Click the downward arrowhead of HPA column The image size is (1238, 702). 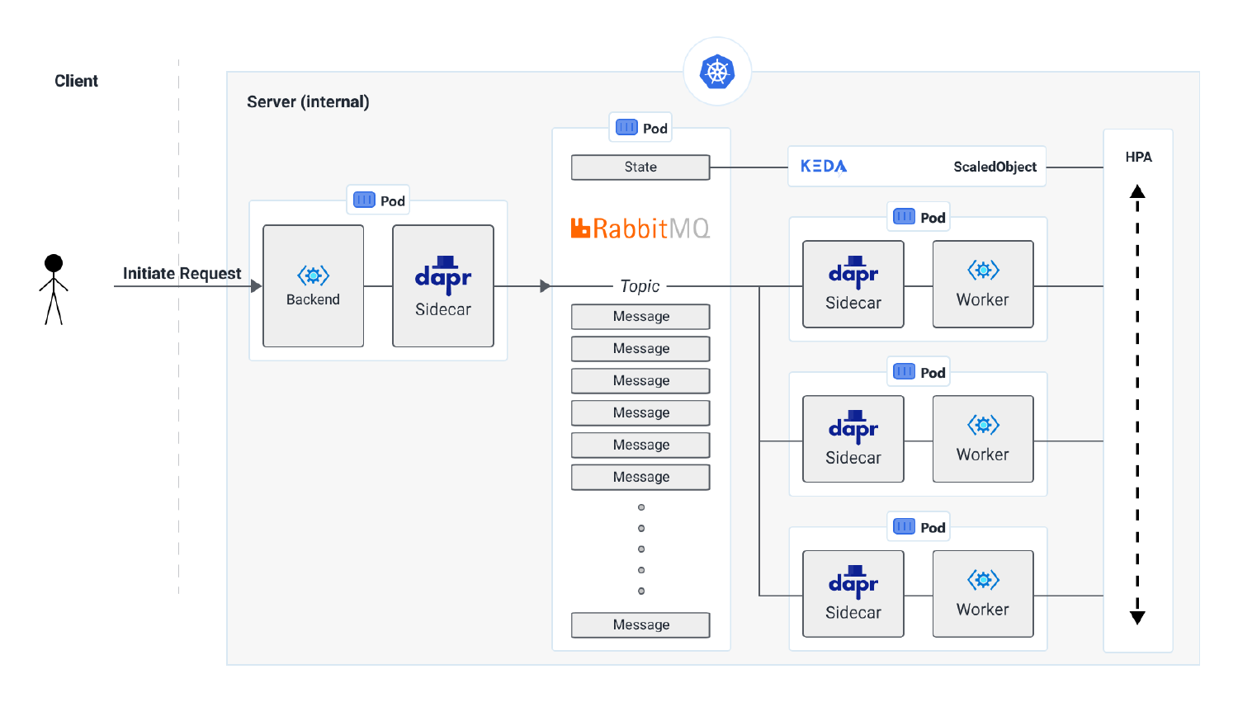coord(1137,617)
